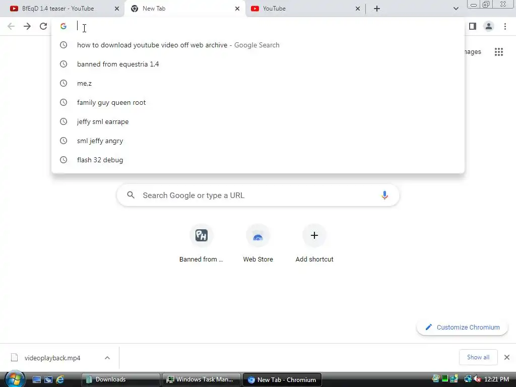
Task: Open the profile avatar icon
Action: coord(489,26)
